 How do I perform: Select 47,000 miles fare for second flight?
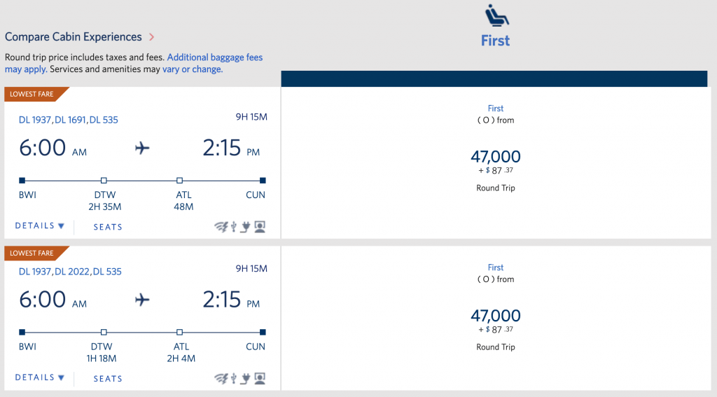495,316
